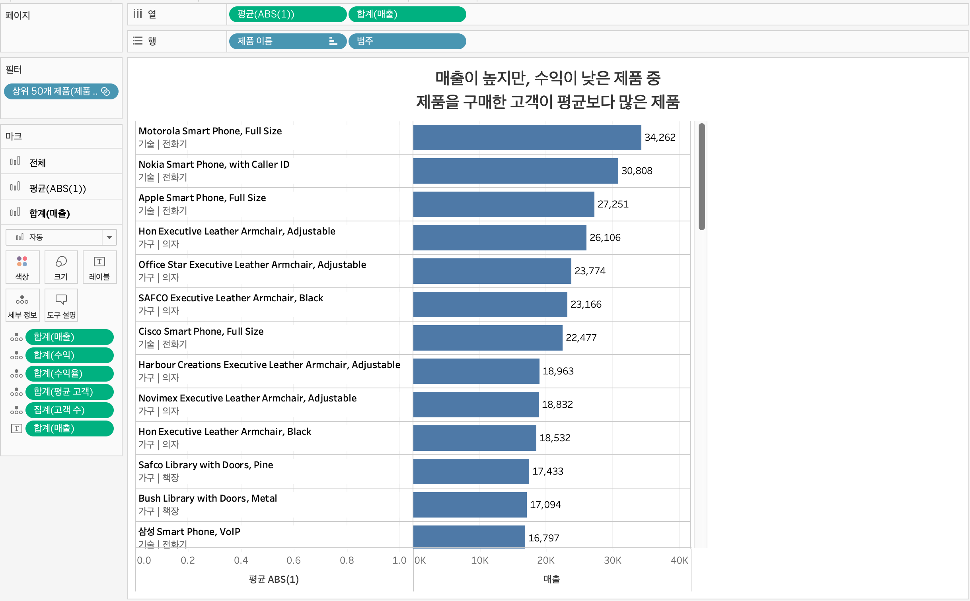Click the rows shelf icon next to 행
The width and height of the screenshot is (970, 601).
[x=138, y=41]
